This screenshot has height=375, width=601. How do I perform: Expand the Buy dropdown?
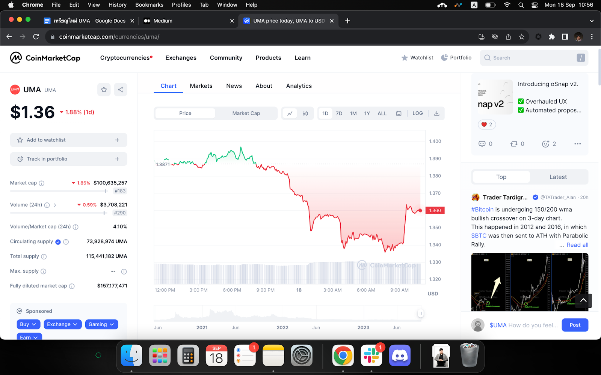coord(29,324)
